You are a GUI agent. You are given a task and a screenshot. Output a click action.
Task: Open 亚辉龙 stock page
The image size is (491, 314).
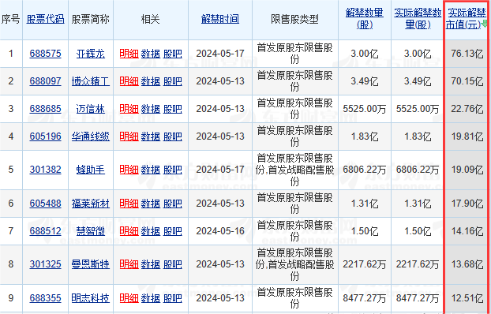[91, 54]
